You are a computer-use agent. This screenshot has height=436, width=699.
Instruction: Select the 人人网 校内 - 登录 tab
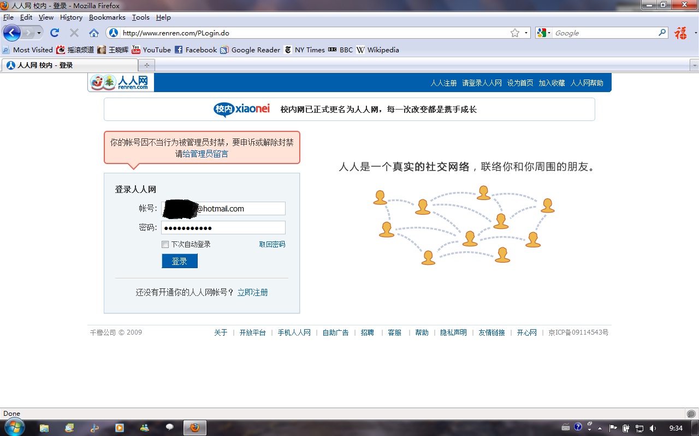tap(69, 65)
